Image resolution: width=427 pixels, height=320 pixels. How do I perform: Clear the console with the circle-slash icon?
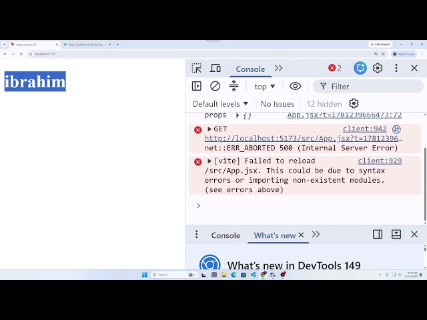coord(215,86)
